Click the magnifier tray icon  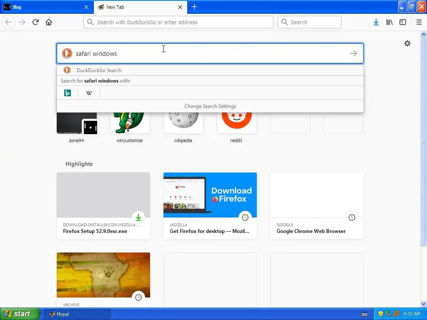click(397, 314)
